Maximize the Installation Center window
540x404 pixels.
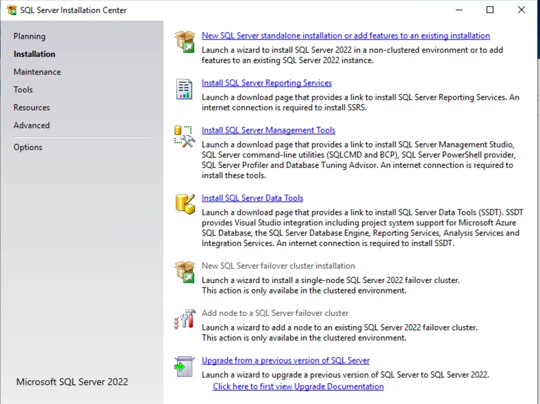point(490,10)
